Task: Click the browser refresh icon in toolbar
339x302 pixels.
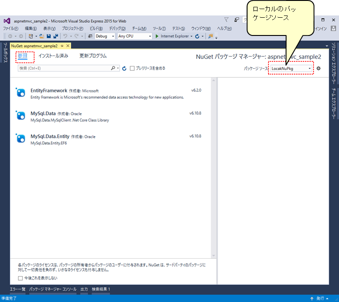Action: 197,36
